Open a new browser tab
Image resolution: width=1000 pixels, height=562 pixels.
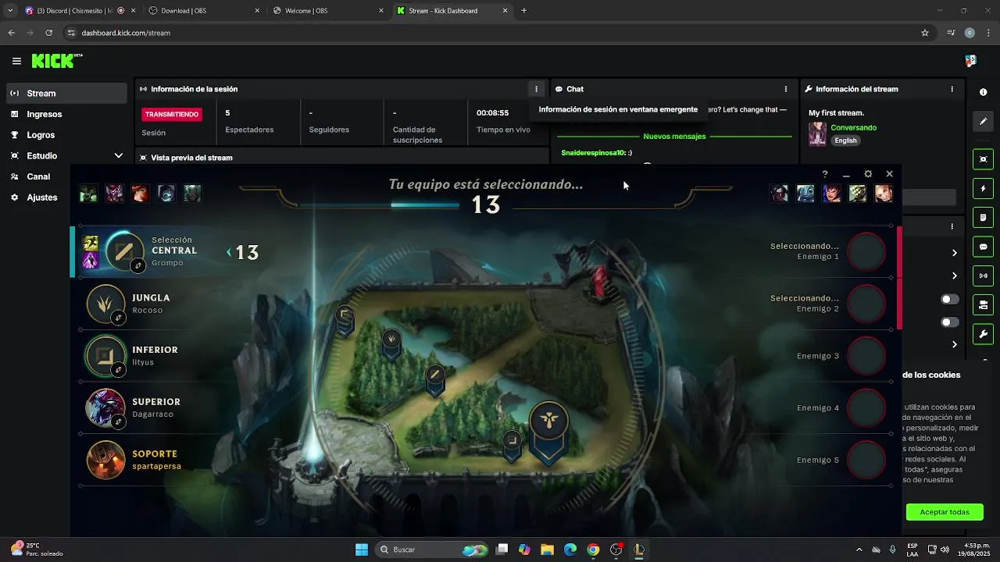click(x=523, y=11)
